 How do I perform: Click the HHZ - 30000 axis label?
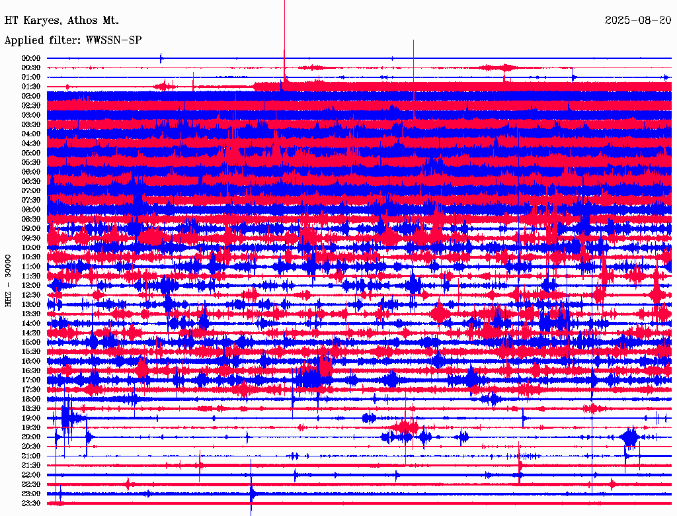(x=8, y=280)
